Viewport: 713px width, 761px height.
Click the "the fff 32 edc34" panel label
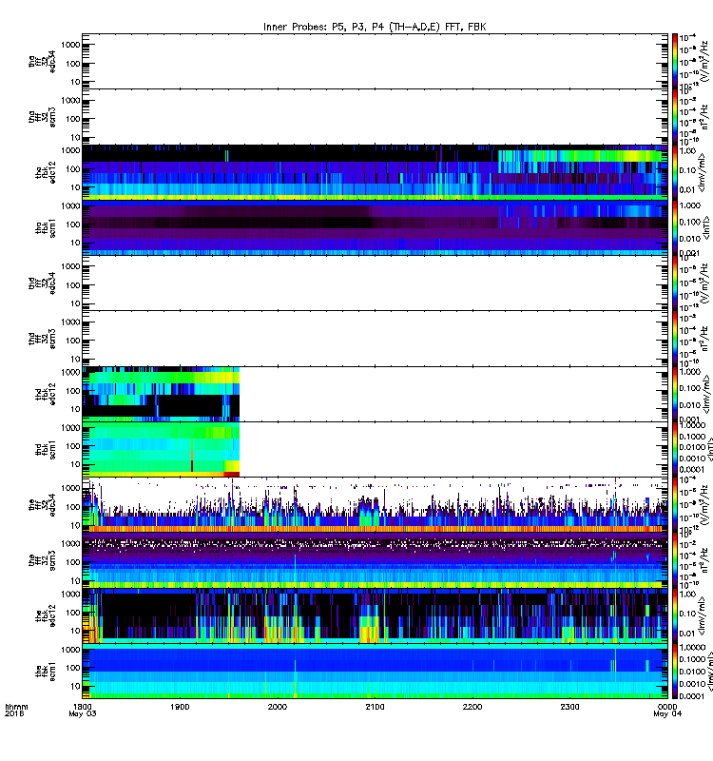42,505
